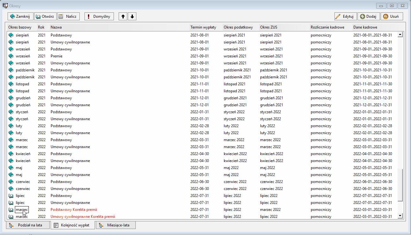Viewport: 411px width, 235px height.
Task: Click book icon of czerwiec Podstawowy row
Action: click(11, 182)
